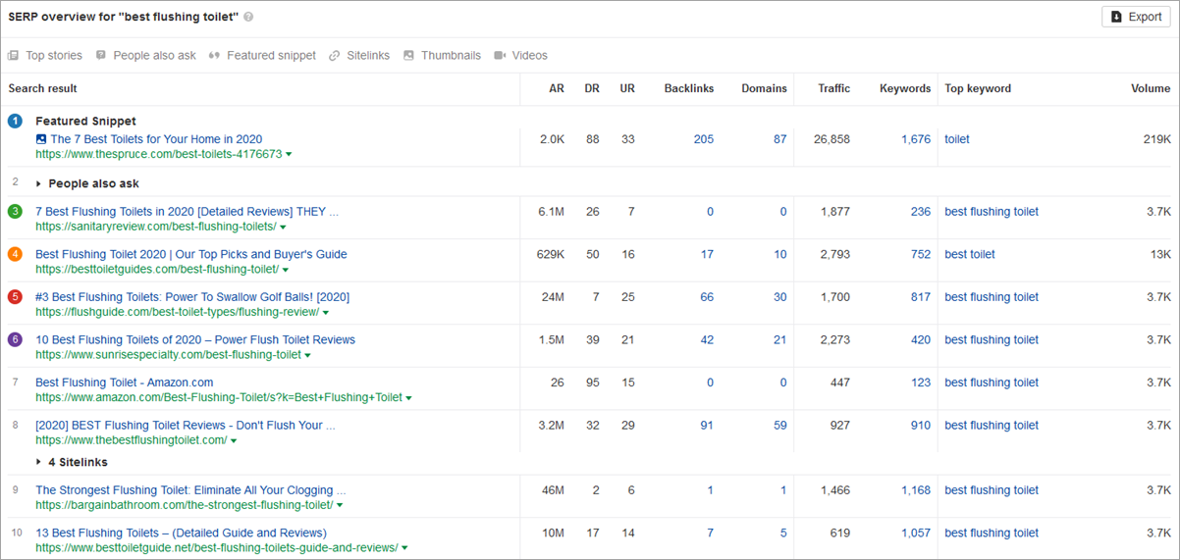Viewport: 1180px width, 560px height.
Task: Click the Featured snippet quote icon
Action: pyautogui.click(x=214, y=56)
